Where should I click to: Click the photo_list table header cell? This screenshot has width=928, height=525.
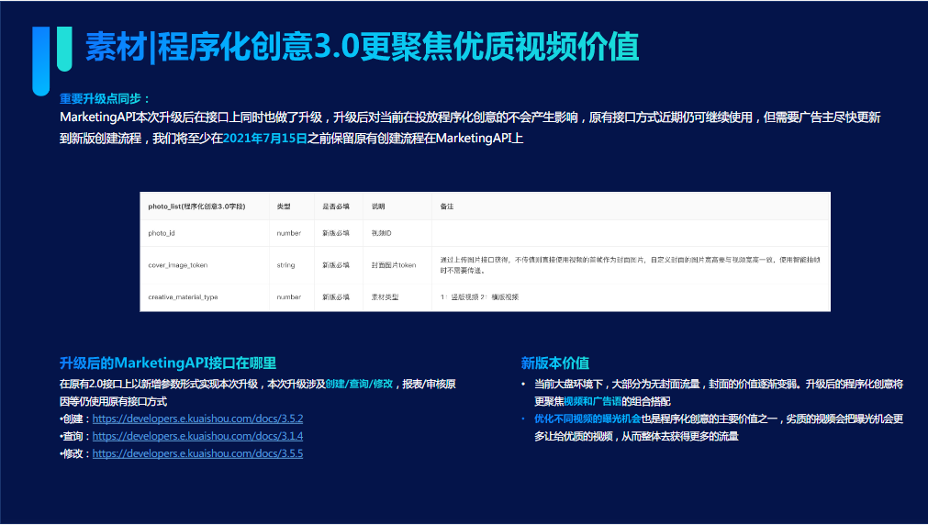click(x=196, y=207)
